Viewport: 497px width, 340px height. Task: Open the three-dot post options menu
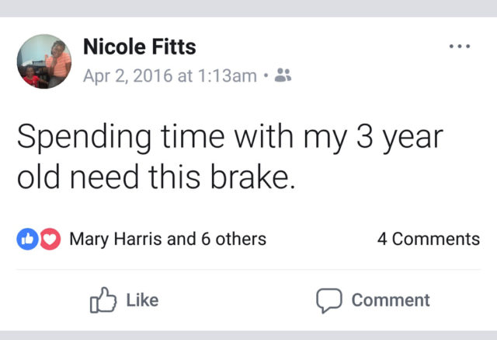(460, 47)
